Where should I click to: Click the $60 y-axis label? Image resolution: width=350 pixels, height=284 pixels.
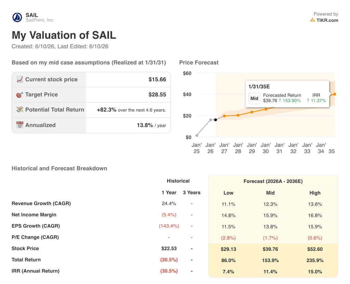pyautogui.click(x=187, y=73)
